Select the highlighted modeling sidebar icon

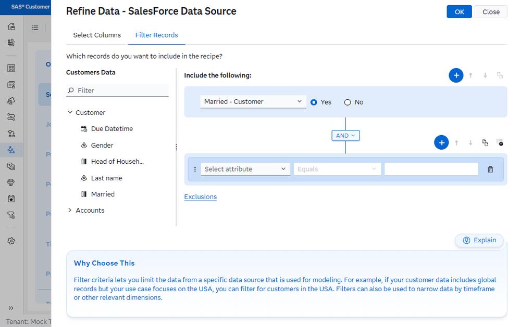[x=11, y=150]
